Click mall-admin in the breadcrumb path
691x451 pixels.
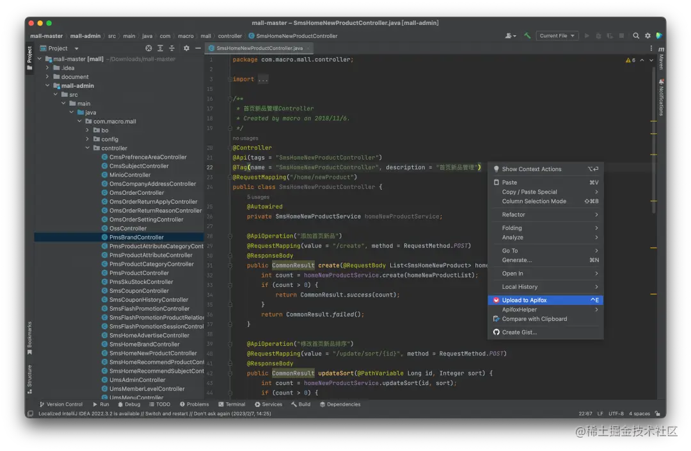[x=85, y=36]
